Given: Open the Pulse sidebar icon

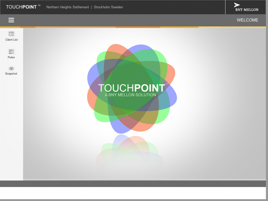Looking at the screenshot, I should click(x=11, y=52).
